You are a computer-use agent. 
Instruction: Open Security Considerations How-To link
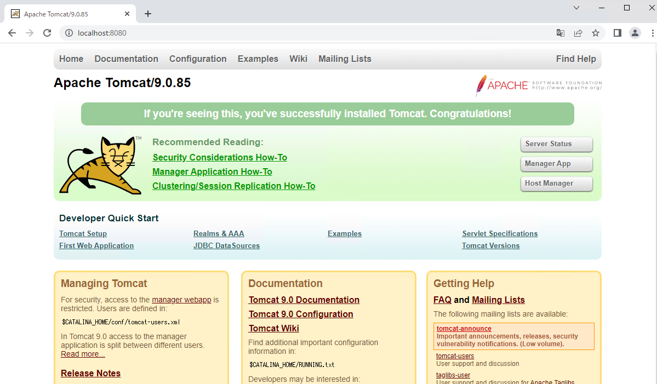(x=220, y=157)
